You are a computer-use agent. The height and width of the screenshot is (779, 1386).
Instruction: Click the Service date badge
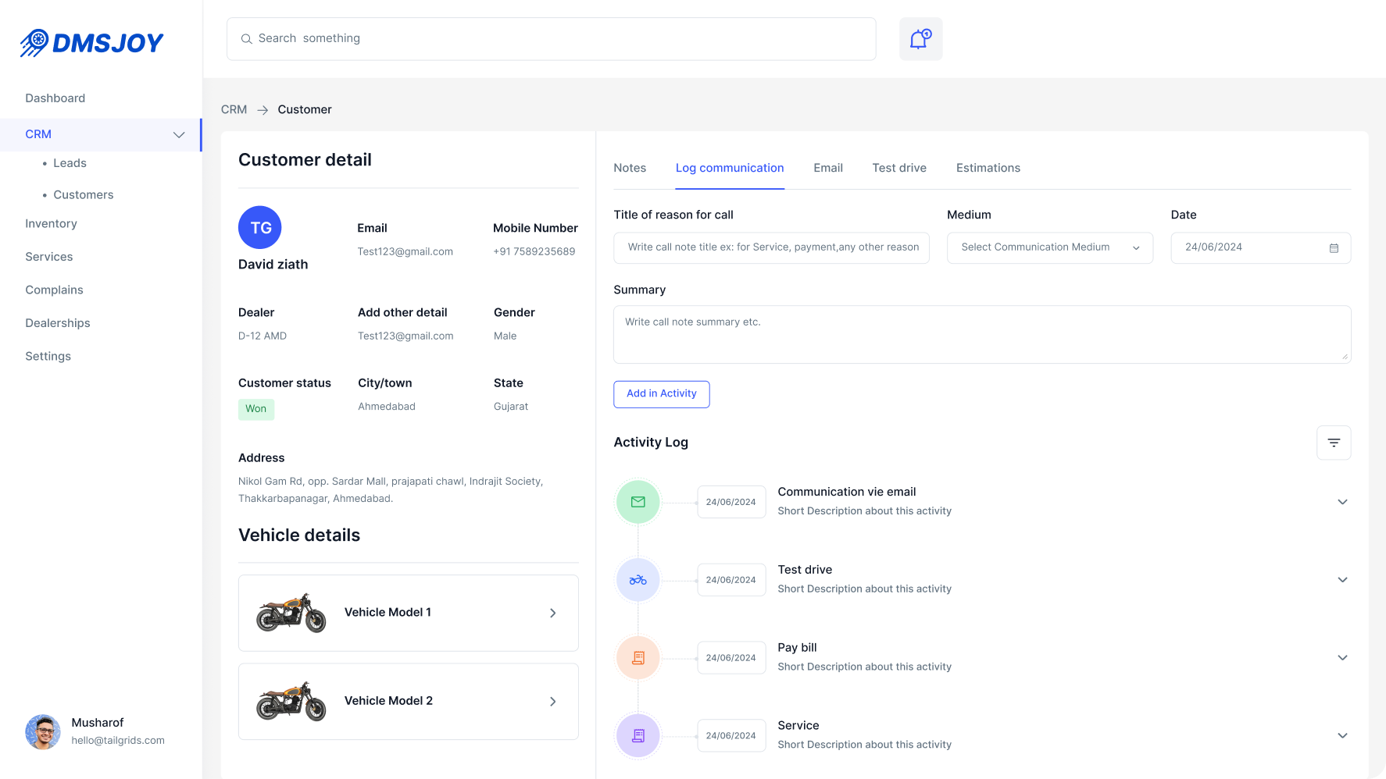pyautogui.click(x=731, y=736)
